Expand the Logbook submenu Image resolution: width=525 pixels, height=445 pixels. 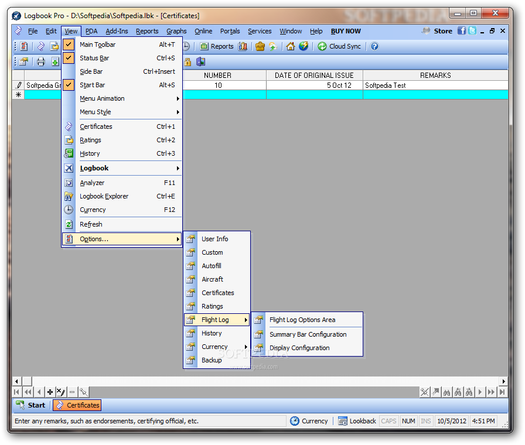tap(122, 168)
